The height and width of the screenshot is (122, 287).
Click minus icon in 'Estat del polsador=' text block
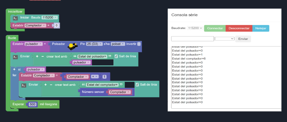tap(42, 56)
